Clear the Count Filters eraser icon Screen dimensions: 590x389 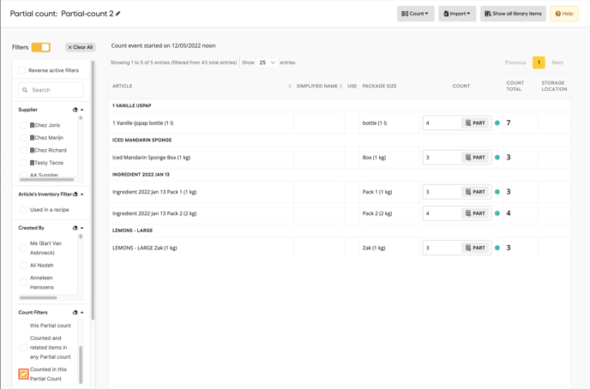(75, 313)
